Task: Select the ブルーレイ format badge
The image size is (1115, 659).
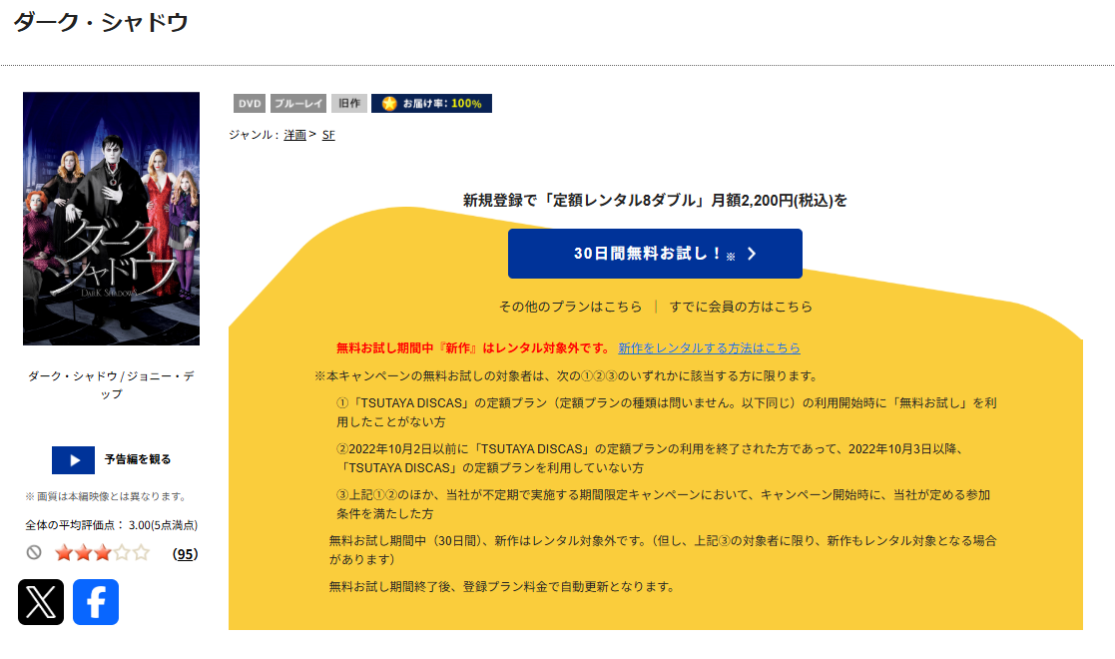Action: pyautogui.click(x=298, y=103)
